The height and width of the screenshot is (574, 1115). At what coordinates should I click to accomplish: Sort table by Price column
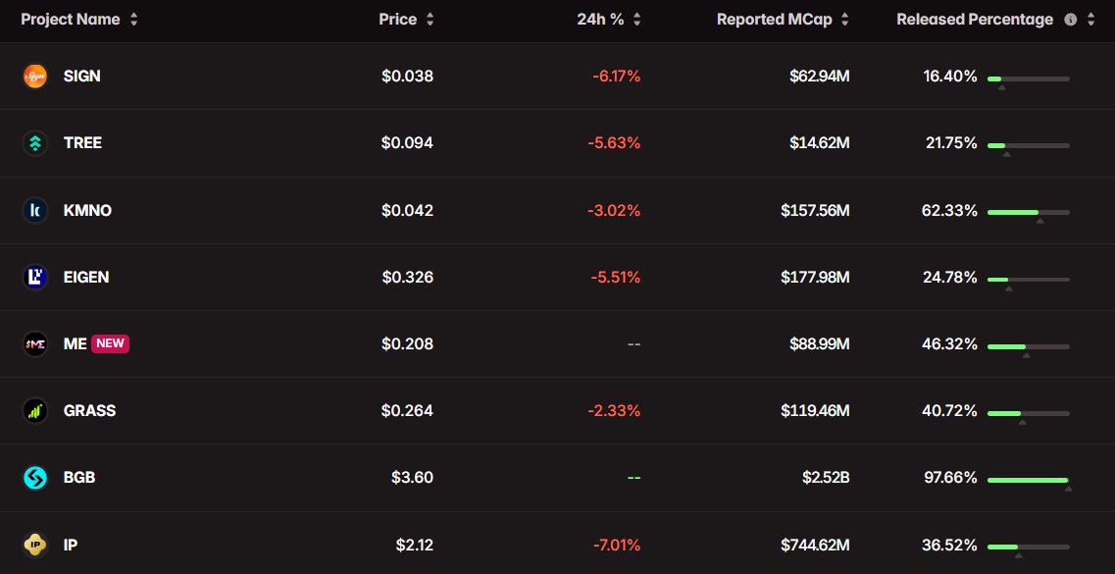430,20
